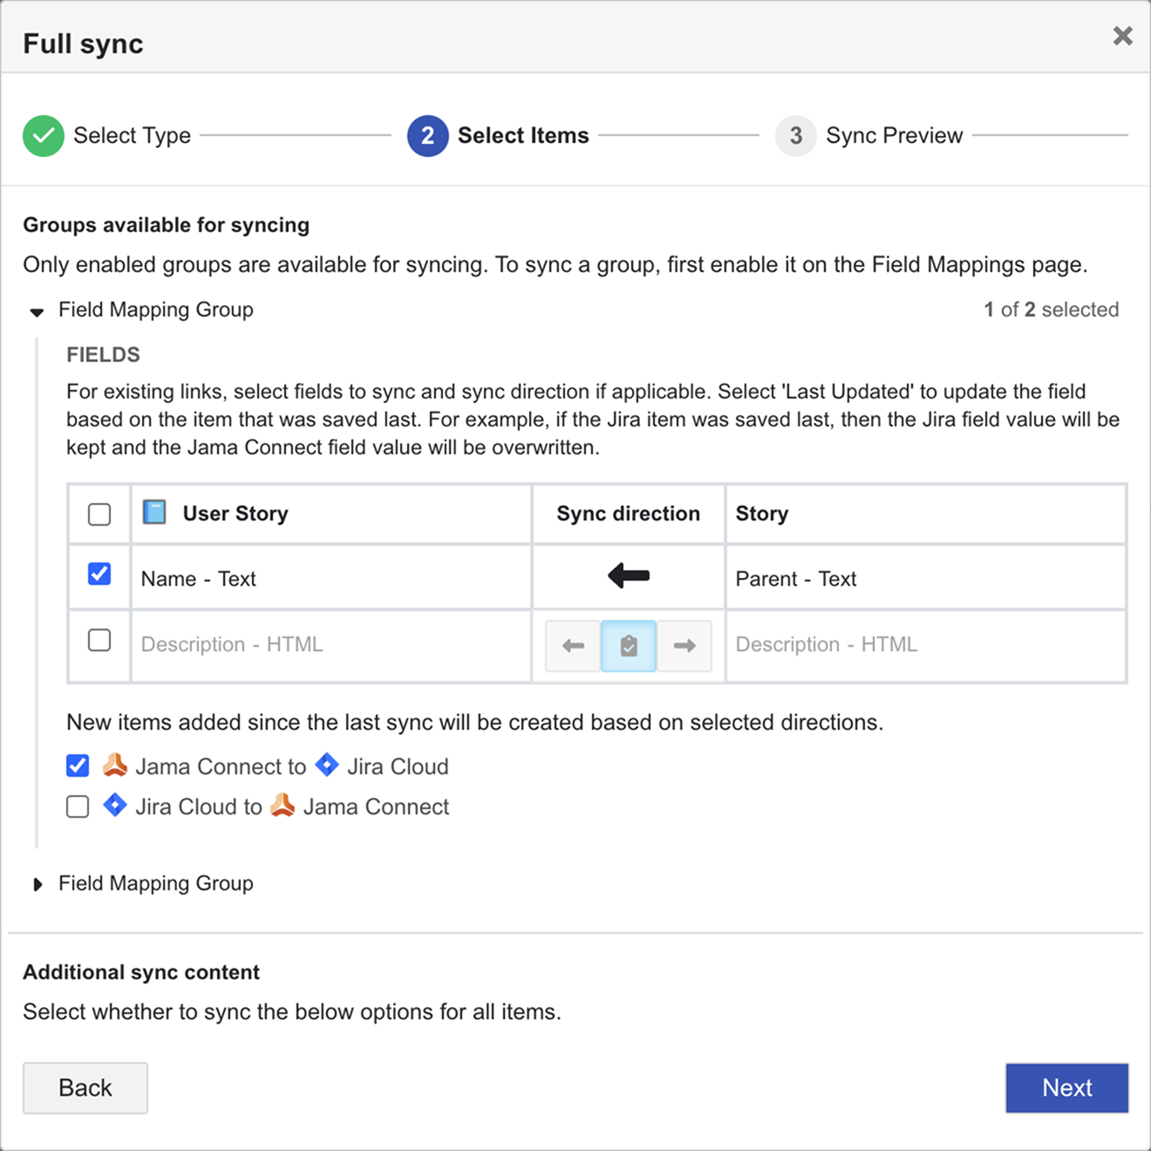
Task: Collapse the first Field Mapping Group
Action: pos(37,311)
